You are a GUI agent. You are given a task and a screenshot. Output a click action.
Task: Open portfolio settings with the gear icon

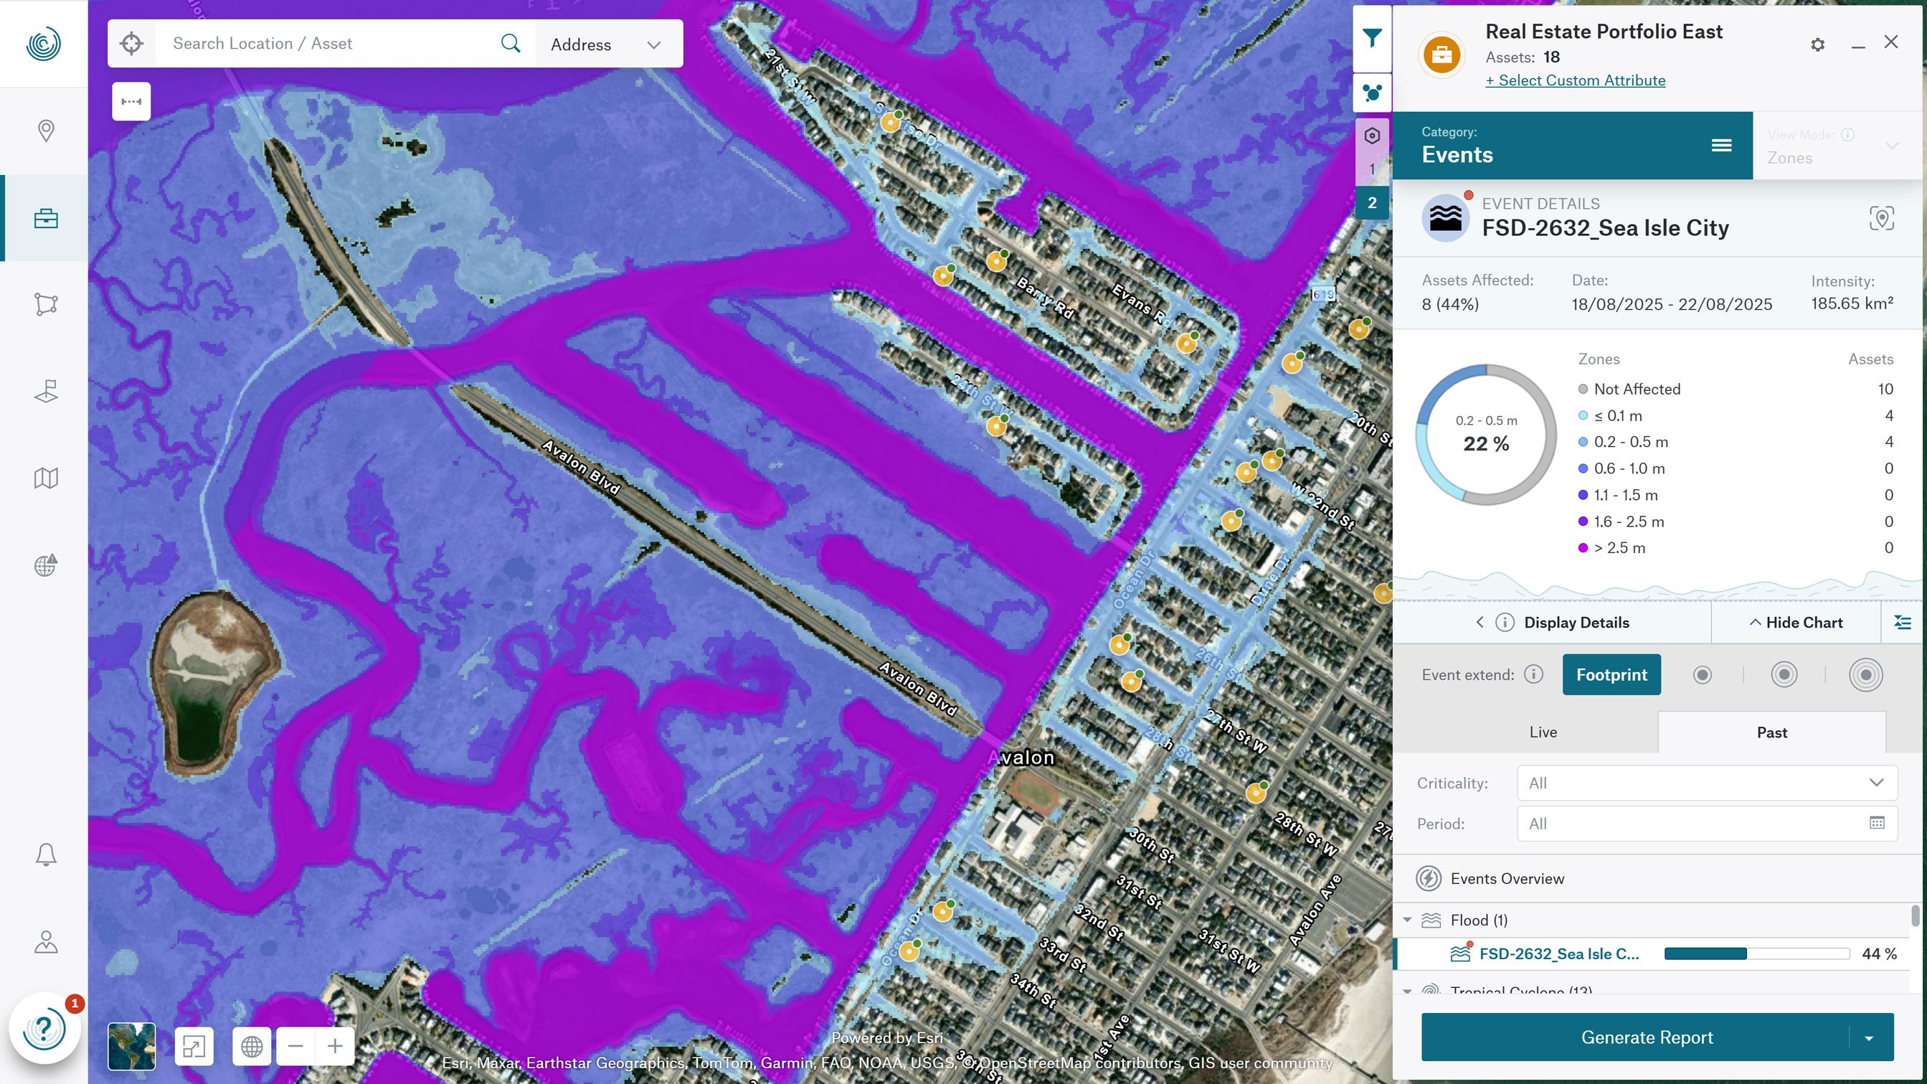click(x=1817, y=44)
